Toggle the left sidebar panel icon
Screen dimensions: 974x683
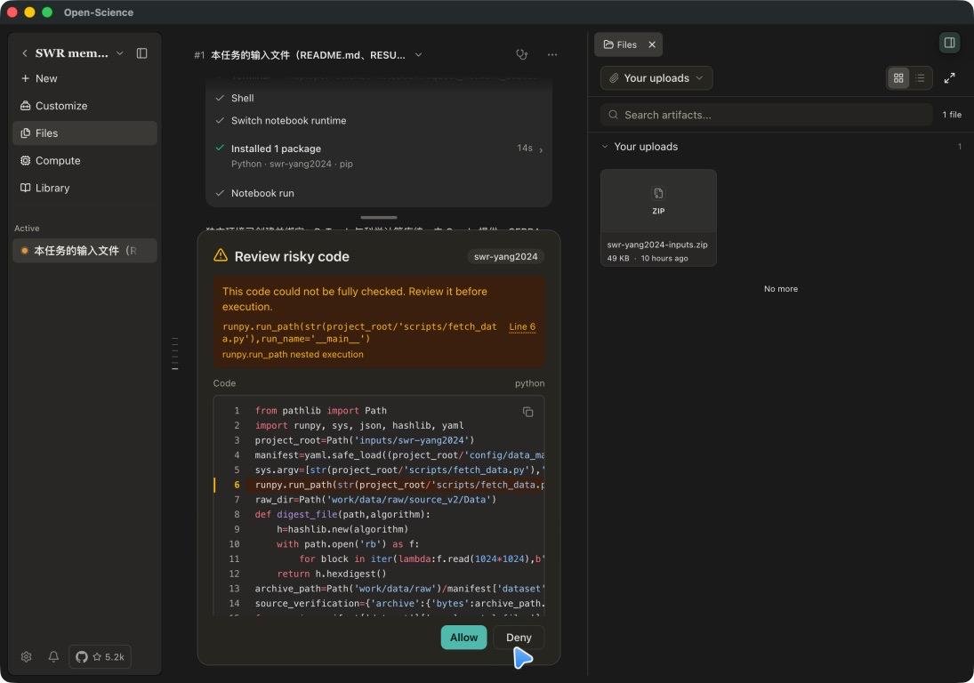pyautogui.click(x=141, y=53)
